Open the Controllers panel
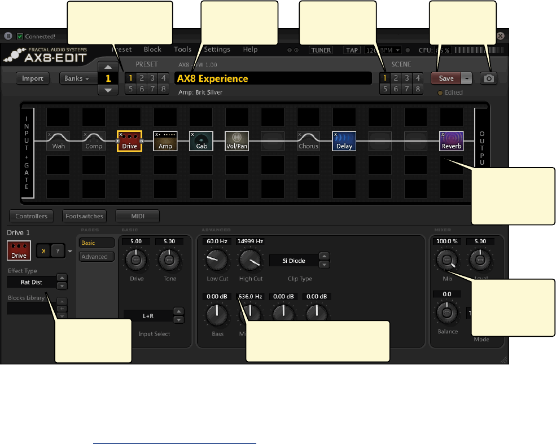Screen dimensions: 556x444 pyautogui.click(x=31, y=216)
